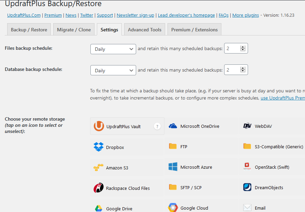Select the WebDAV storage icon

(247, 126)
